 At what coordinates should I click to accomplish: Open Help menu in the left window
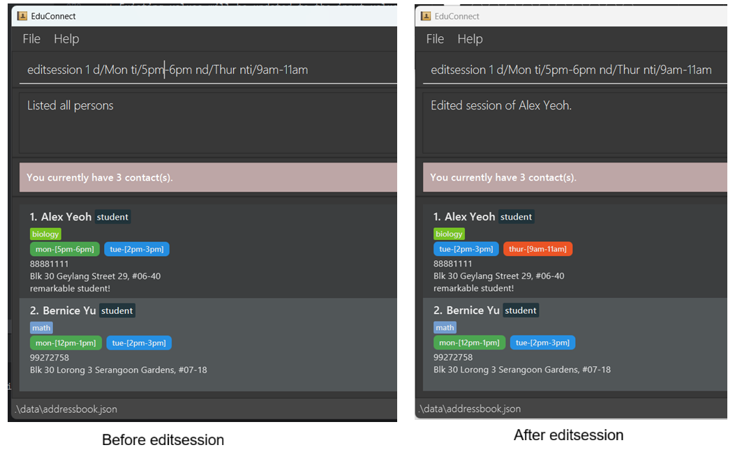[x=66, y=39]
